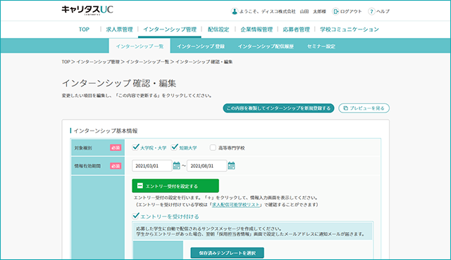Click the ログアウト link text
This screenshot has height=260, width=451.
point(351,11)
